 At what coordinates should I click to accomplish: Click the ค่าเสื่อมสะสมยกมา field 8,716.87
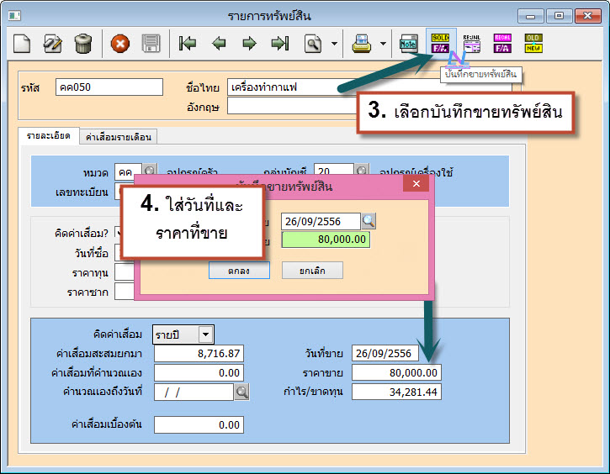[199, 353]
